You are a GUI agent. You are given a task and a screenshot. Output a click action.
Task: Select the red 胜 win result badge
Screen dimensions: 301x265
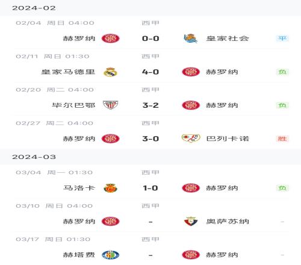pyautogui.click(x=282, y=139)
